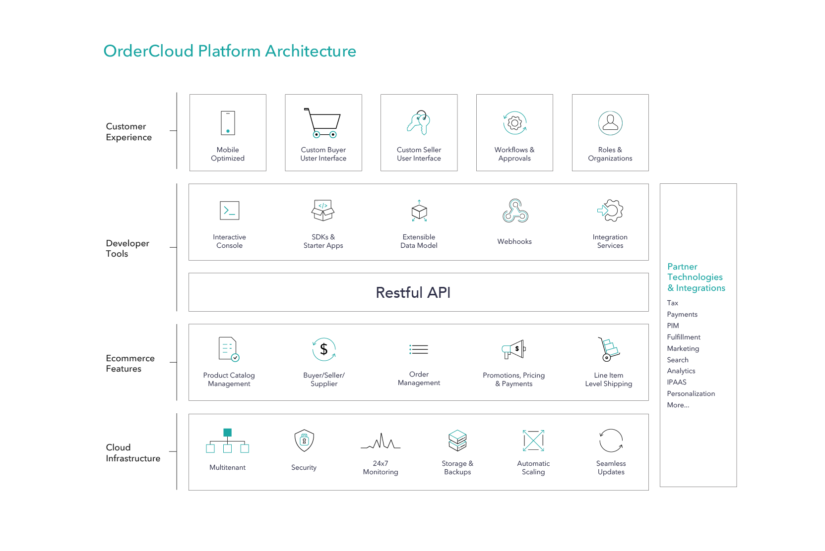Click the Product Catalog Management document icon
The width and height of the screenshot is (825, 551).
click(229, 349)
